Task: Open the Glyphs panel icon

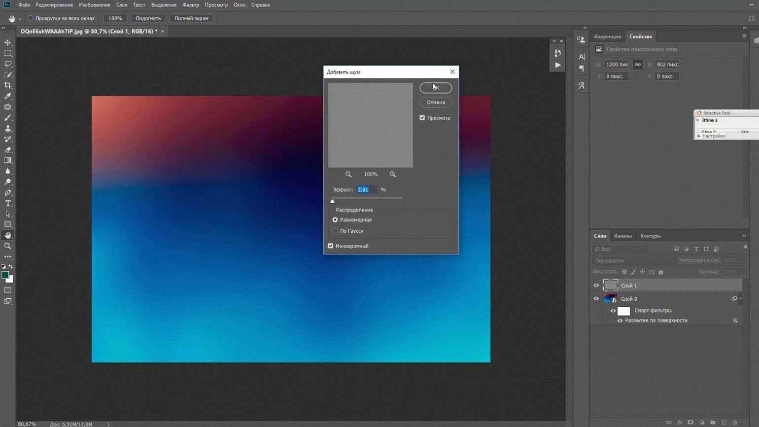Action: (582, 86)
